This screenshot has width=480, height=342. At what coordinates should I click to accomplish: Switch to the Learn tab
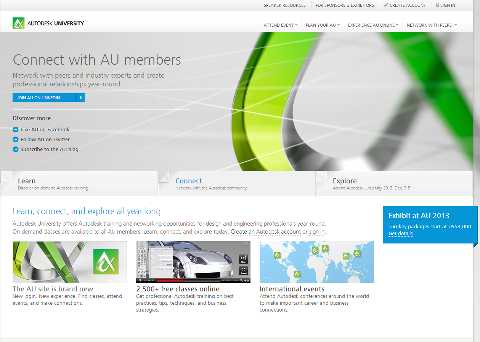click(79, 184)
